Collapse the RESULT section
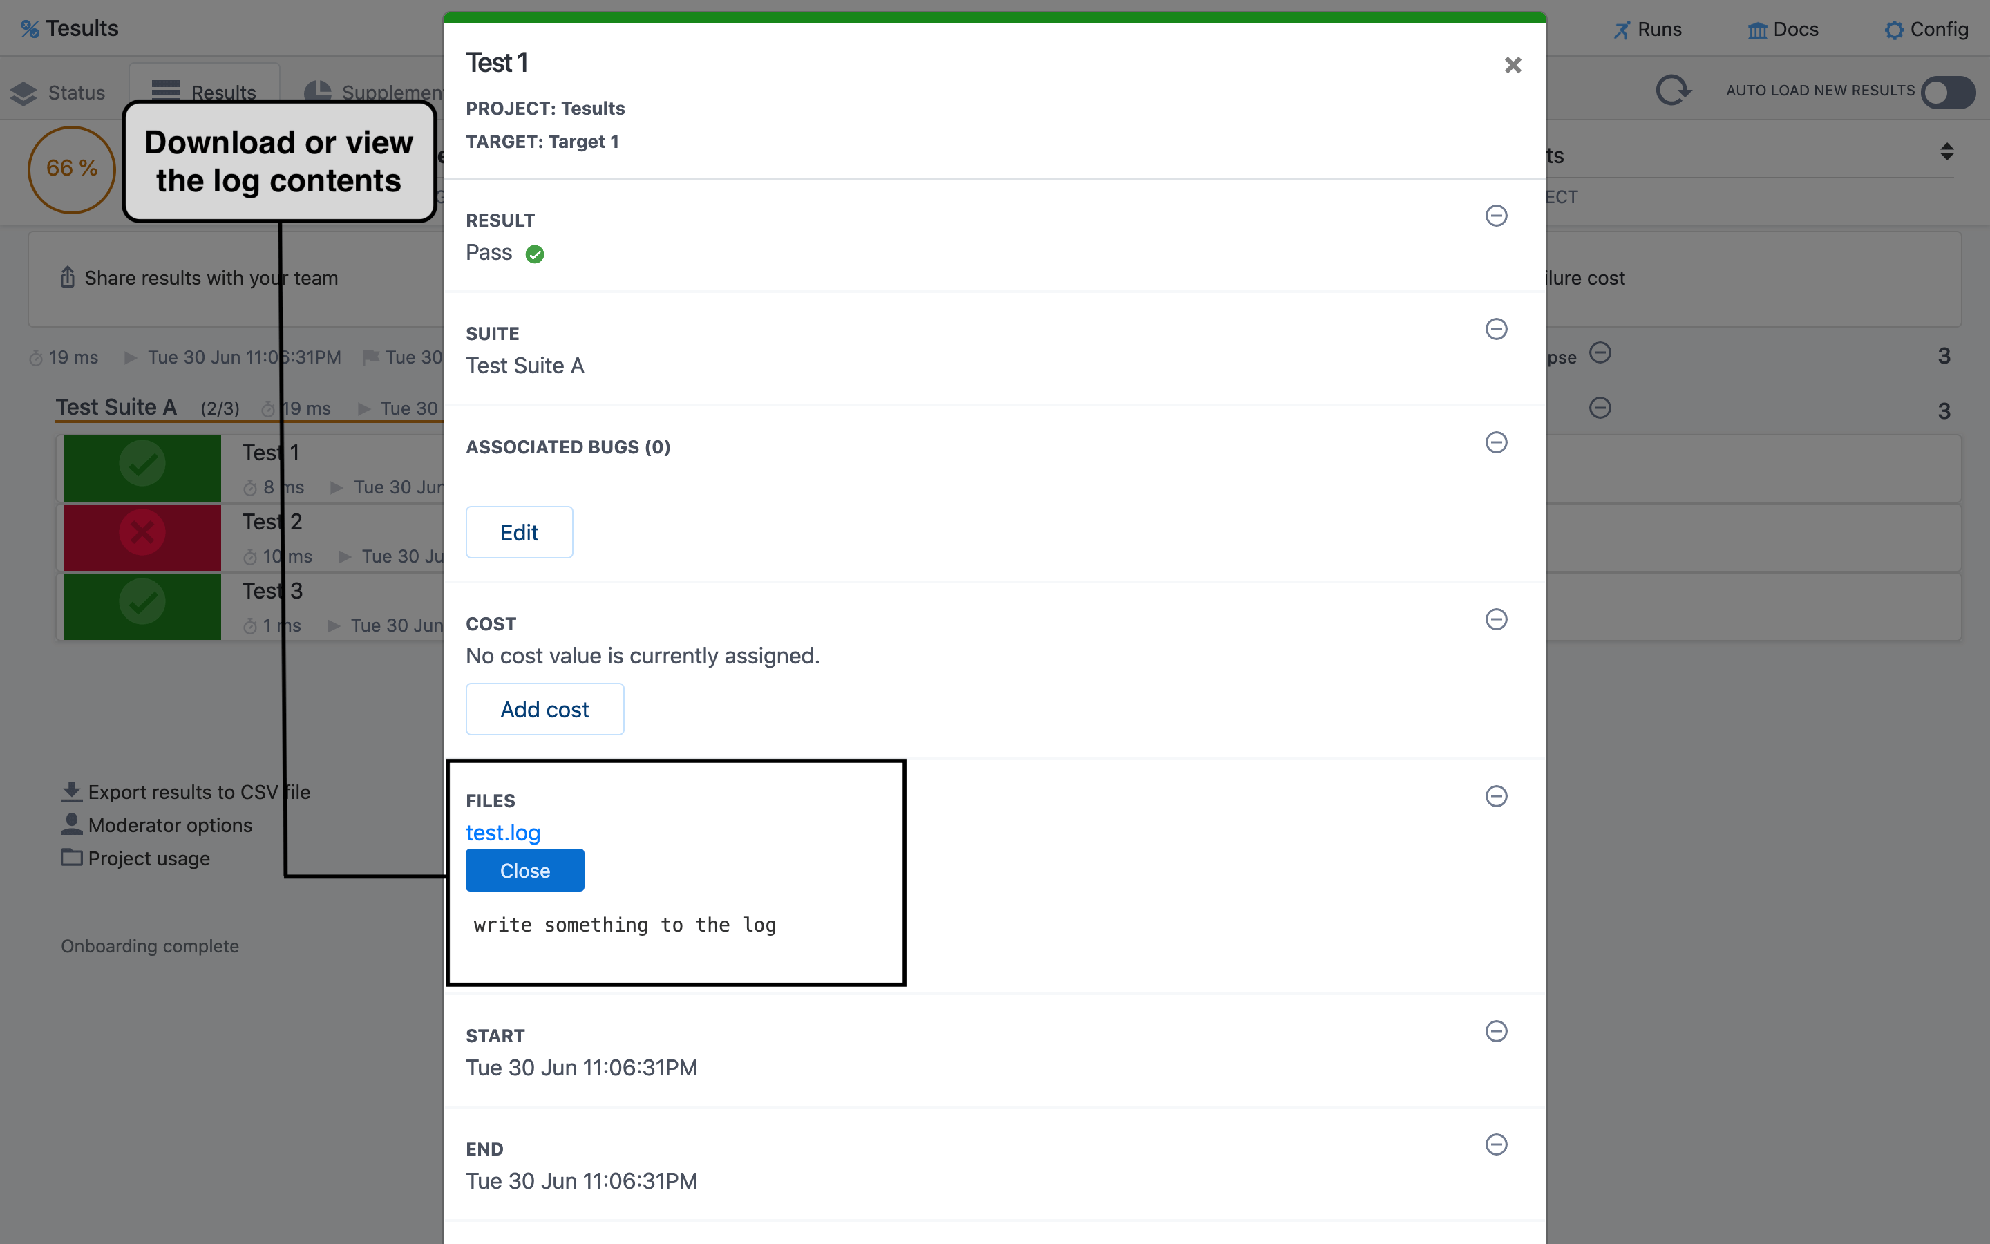Screen dimensions: 1990x1244 point(1496,216)
